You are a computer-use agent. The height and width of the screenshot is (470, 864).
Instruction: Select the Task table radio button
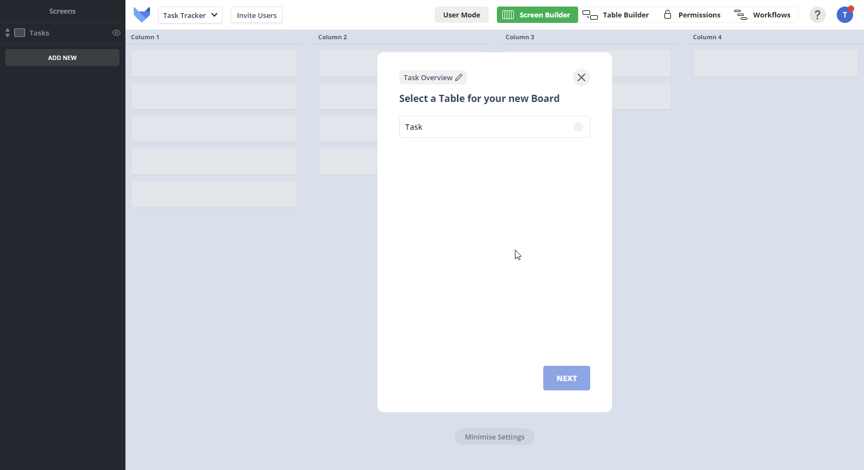(x=578, y=127)
